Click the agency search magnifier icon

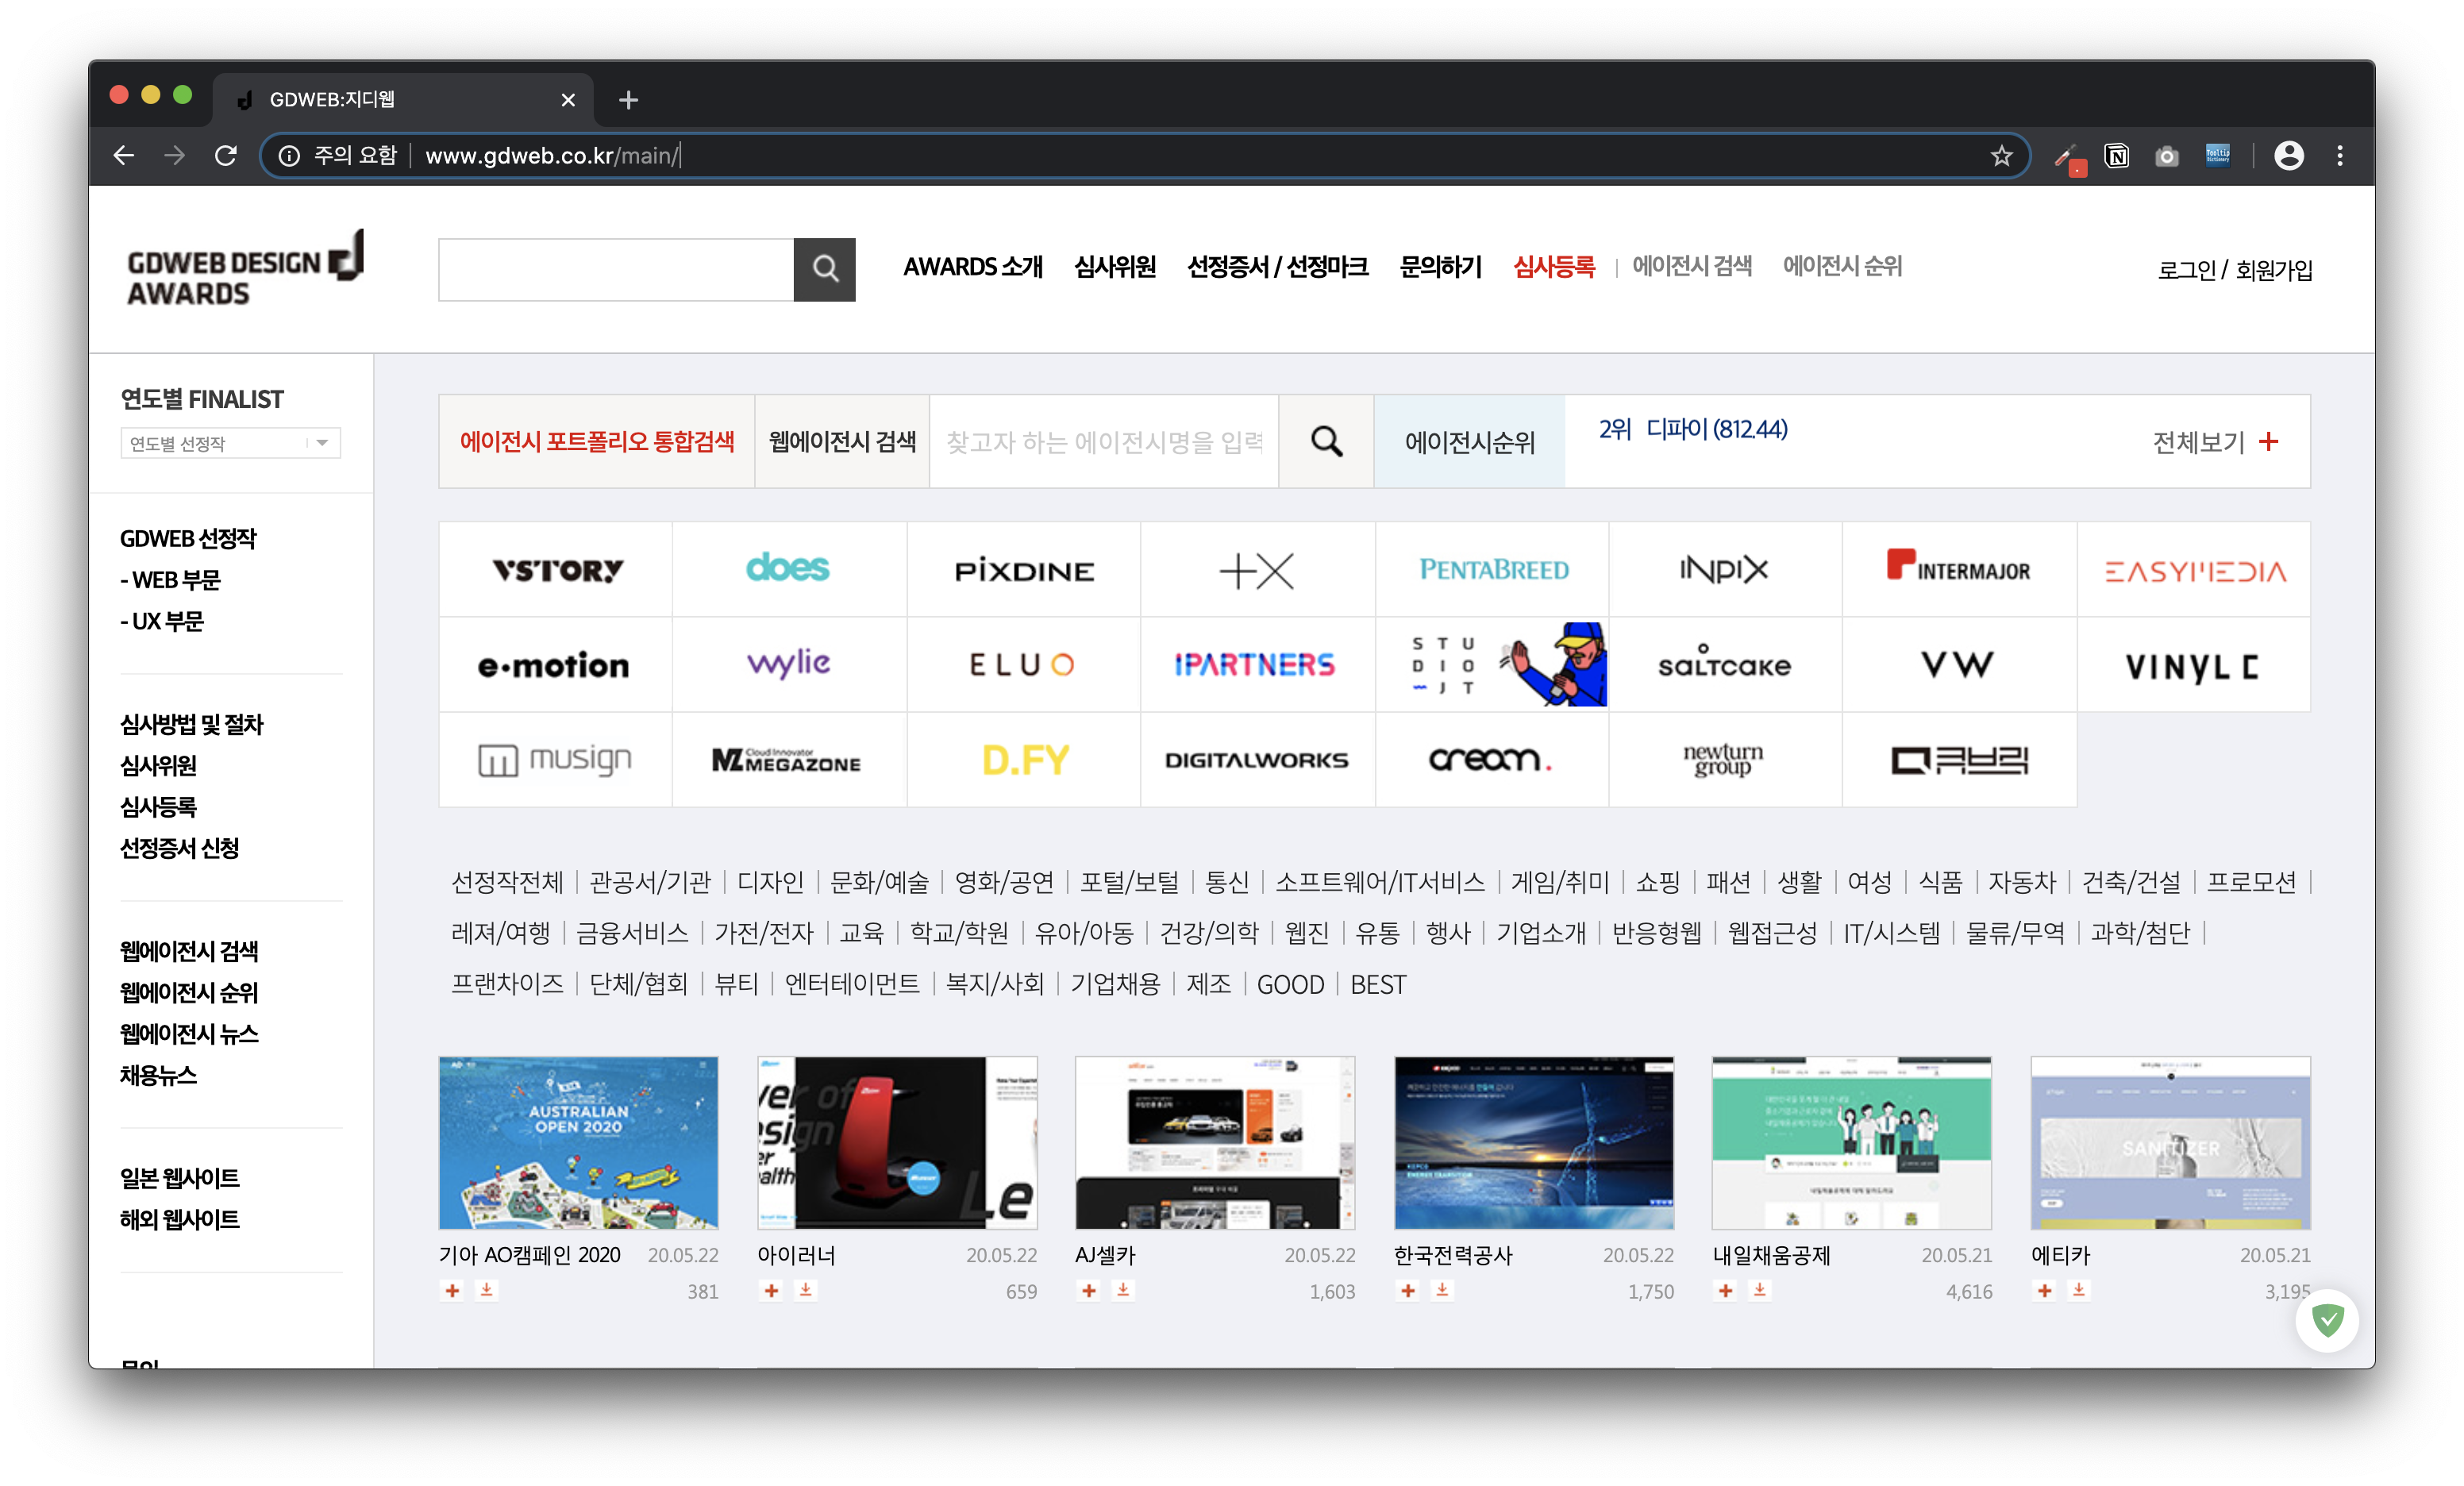click(1326, 441)
